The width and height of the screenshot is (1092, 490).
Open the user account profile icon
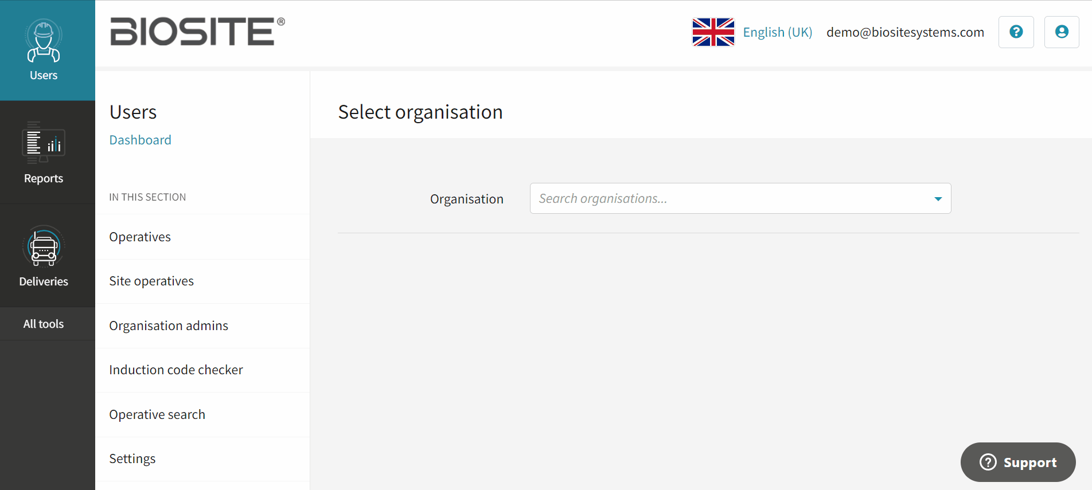pyautogui.click(x=1061, y=32)
